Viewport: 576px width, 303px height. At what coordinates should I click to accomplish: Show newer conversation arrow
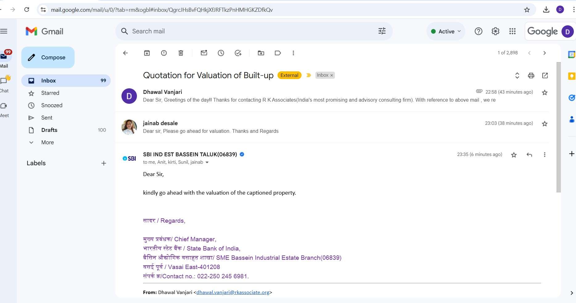[x=529, y=53]
